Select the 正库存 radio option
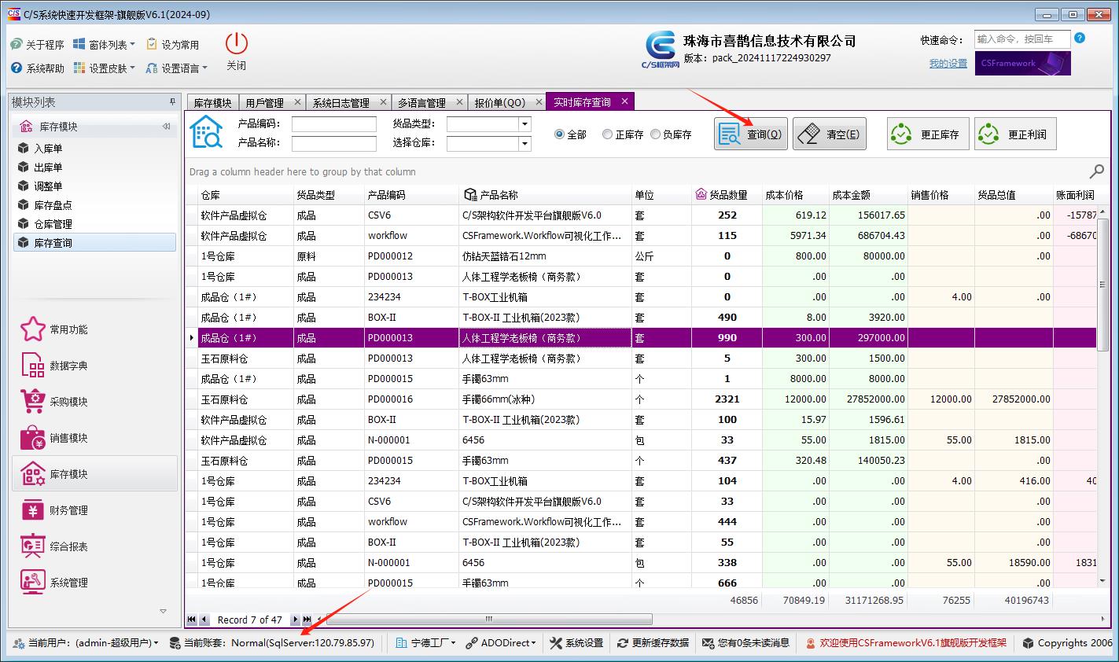The height and width of the screenshot is (662, 1119). pyautogui.click(x=607, y=134)
